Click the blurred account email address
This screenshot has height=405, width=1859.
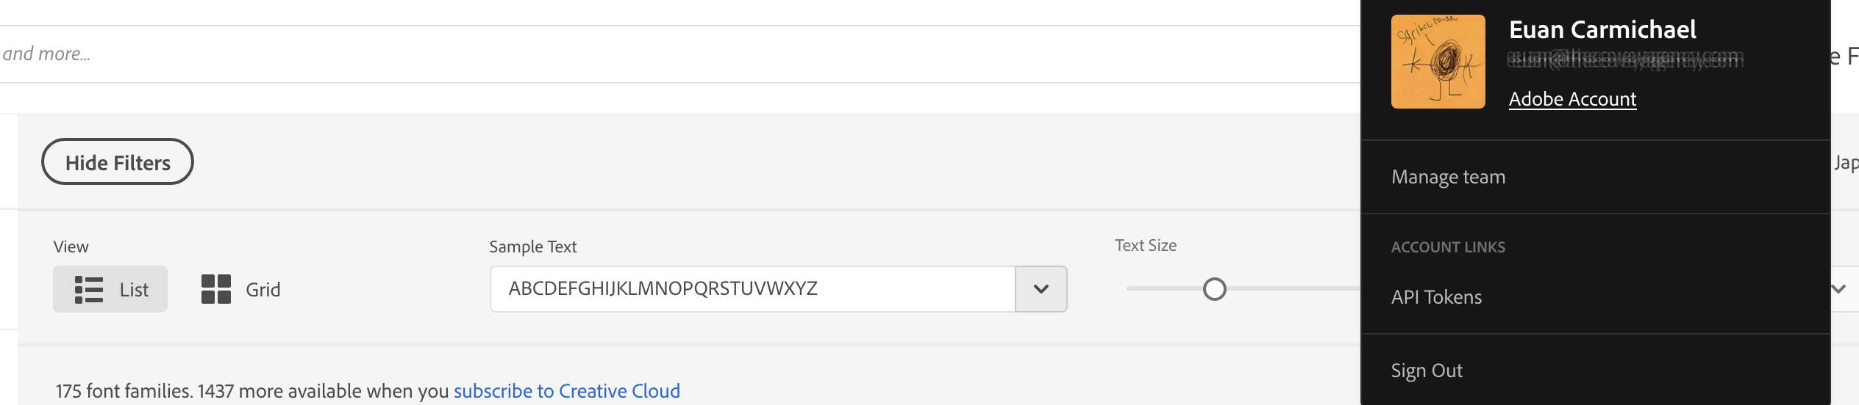[x=1625, y=59]
